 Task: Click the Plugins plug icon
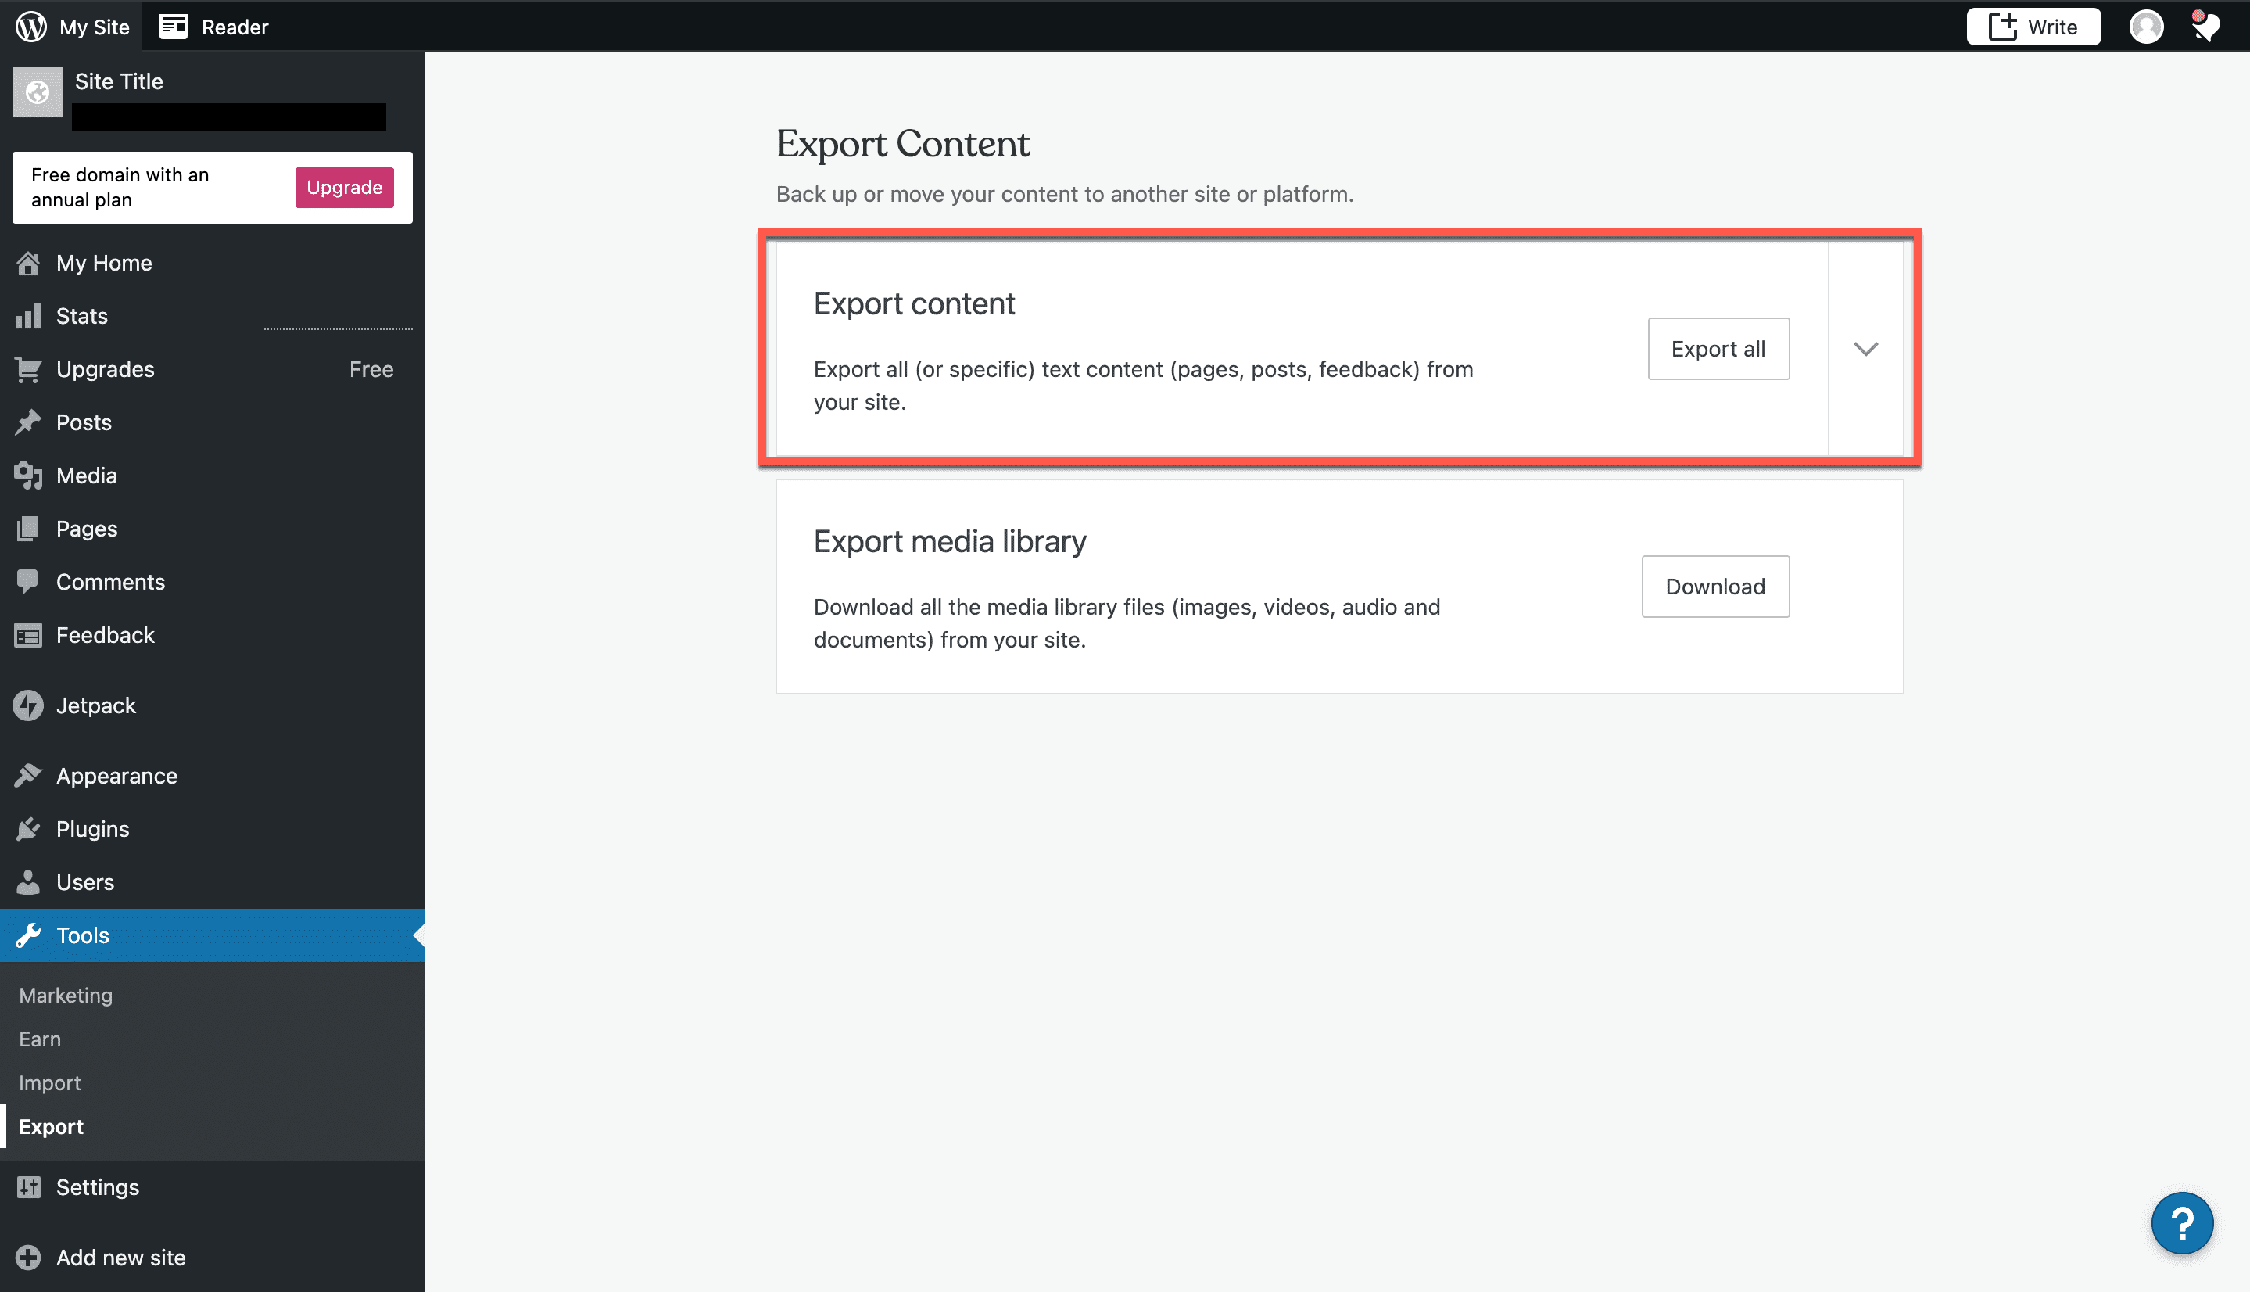click(x=28, y=829)
